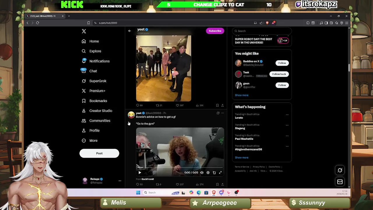Like the group photo post with 397 likes
The image size is (373, 210).
[x=180, y=105]
